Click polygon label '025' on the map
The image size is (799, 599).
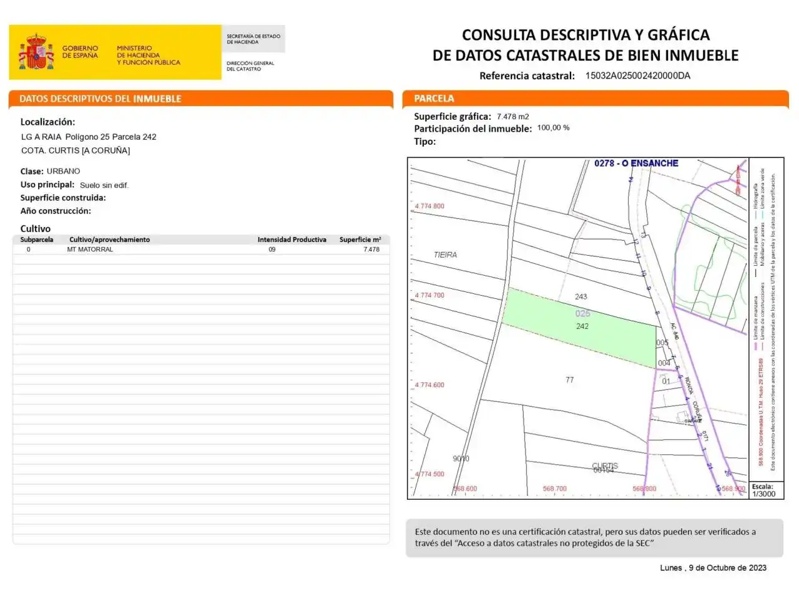pos(583,314)
